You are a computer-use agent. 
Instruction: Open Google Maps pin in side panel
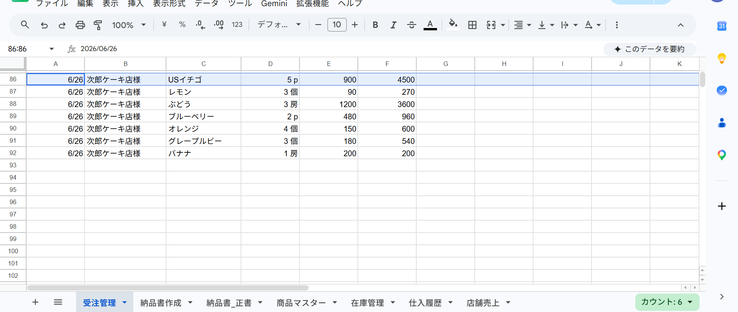click(721, 155)
